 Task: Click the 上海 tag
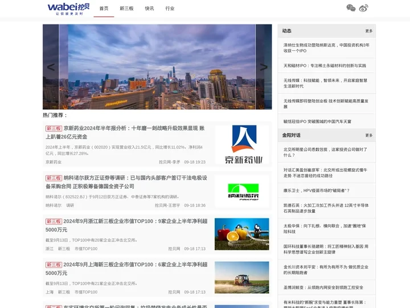(50, 292)
